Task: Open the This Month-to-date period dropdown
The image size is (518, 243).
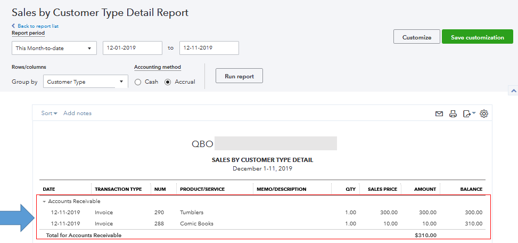Action: click(54, 48)
